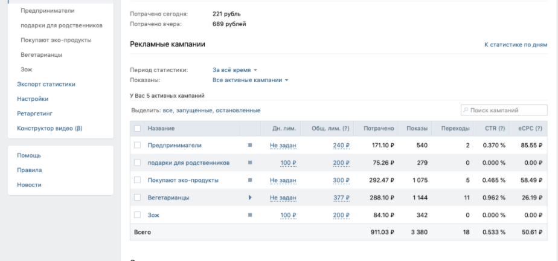Viewport: 558px width, 261px height.
Task: Open Ретаргетинг in sidebar
Action: [x=35, y=114]
